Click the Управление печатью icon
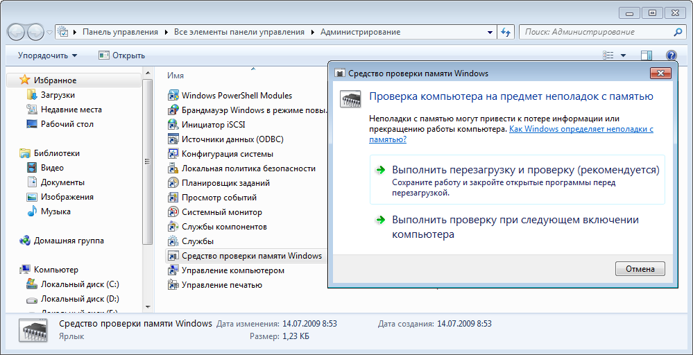The image size is (693, 355). coord(173,285)
